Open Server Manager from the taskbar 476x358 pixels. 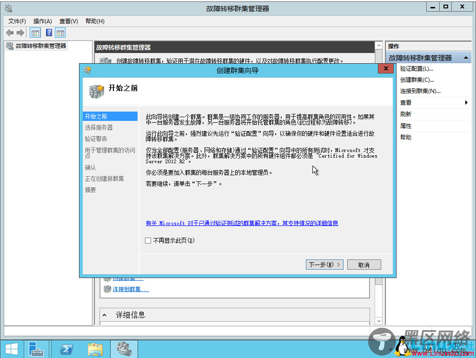click(x=36, y=349)
